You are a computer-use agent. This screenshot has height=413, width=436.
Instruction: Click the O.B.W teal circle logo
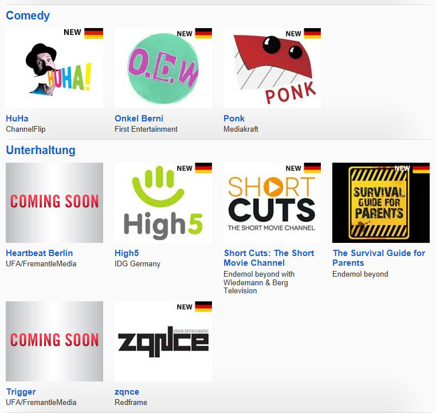(x=163, y=68)
